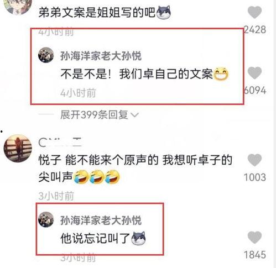Screen dimensions: 276x268
Task: Click username 孙海洋家老大孙悦 in first reply
Action: click(x=101, y=56)
